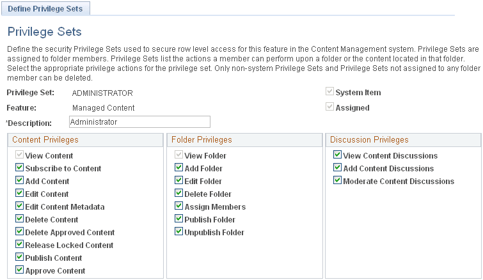The width and height of the screenshot is (483, 280).
Task: Click the Description input field
Action: click(139, 121)
